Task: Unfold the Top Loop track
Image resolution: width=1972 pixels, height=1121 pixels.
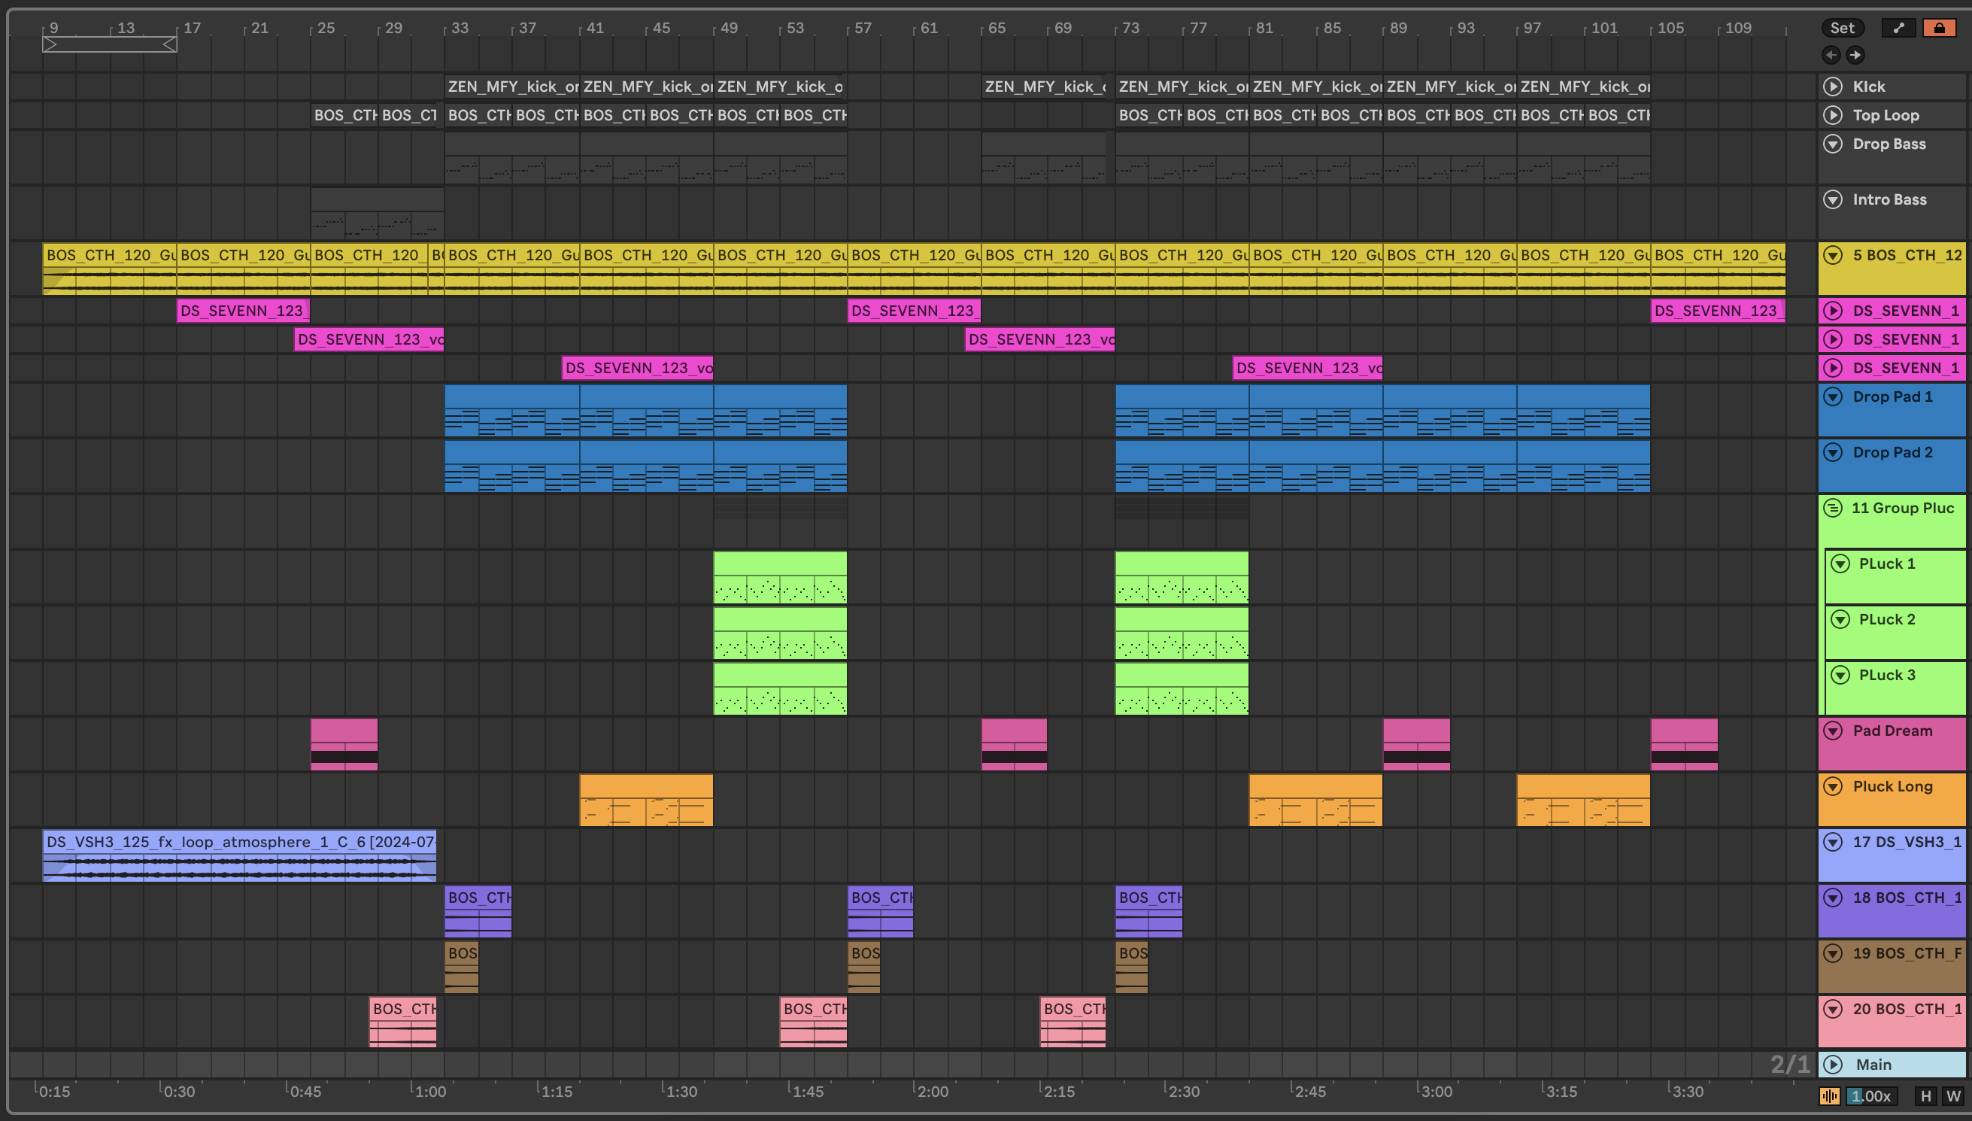Action: (1833, 114)
